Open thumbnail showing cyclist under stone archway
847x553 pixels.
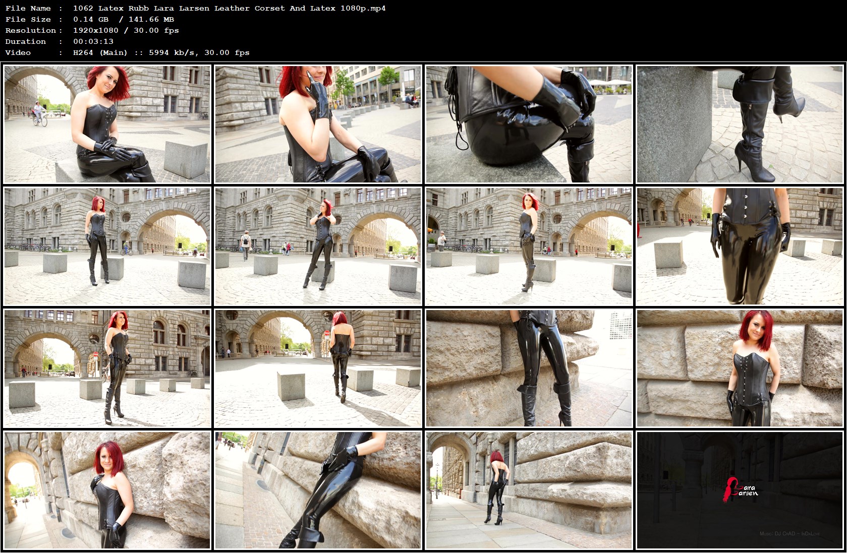[107, 124]
